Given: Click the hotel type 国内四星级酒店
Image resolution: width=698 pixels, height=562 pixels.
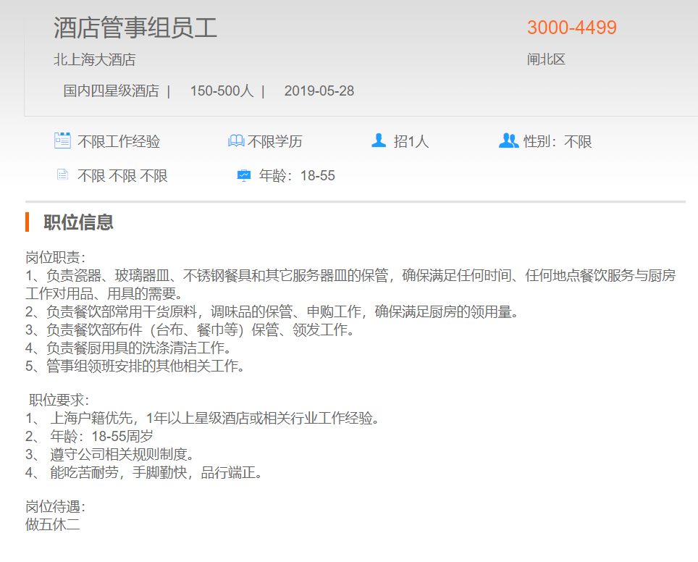Looking at the screenshot, I should [111, 91].
